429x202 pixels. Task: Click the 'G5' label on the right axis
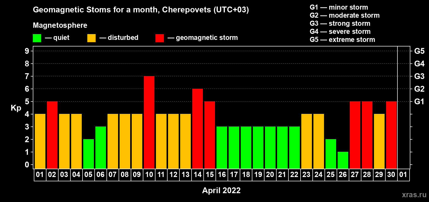pyautogui.click(x=419, y=51)
